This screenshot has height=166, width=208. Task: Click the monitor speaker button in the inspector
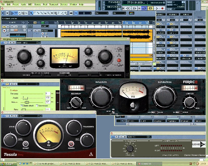coord(8,30)
